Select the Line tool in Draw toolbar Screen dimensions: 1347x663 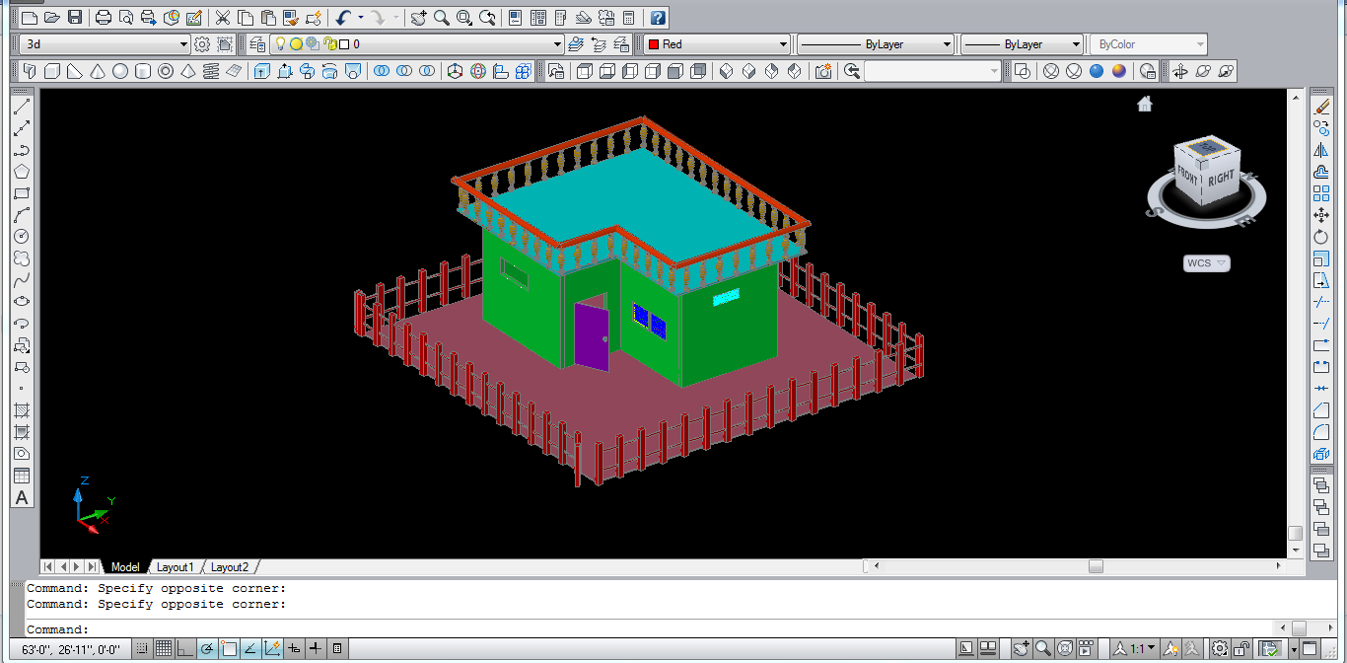tap(22, 106)
